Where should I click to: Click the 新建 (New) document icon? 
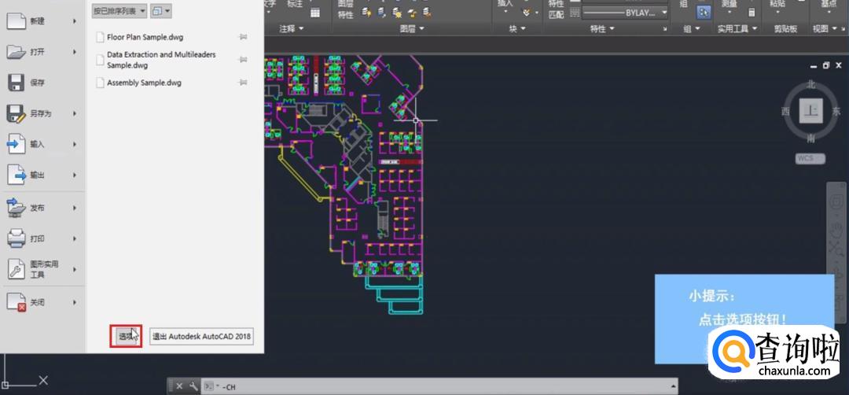coord(17,21)
